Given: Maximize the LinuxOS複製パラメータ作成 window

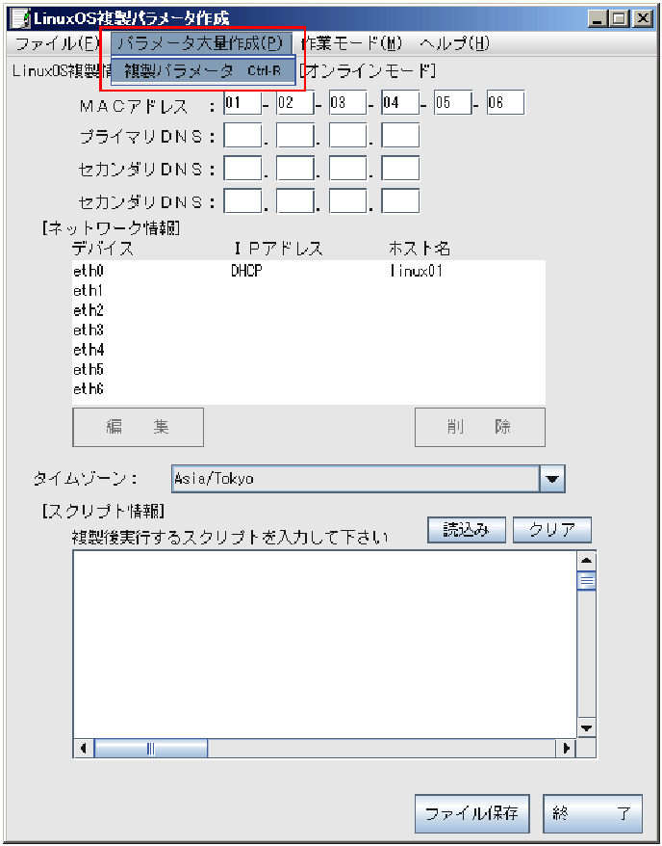Looking at the screenshot, I should pos(619,19).
